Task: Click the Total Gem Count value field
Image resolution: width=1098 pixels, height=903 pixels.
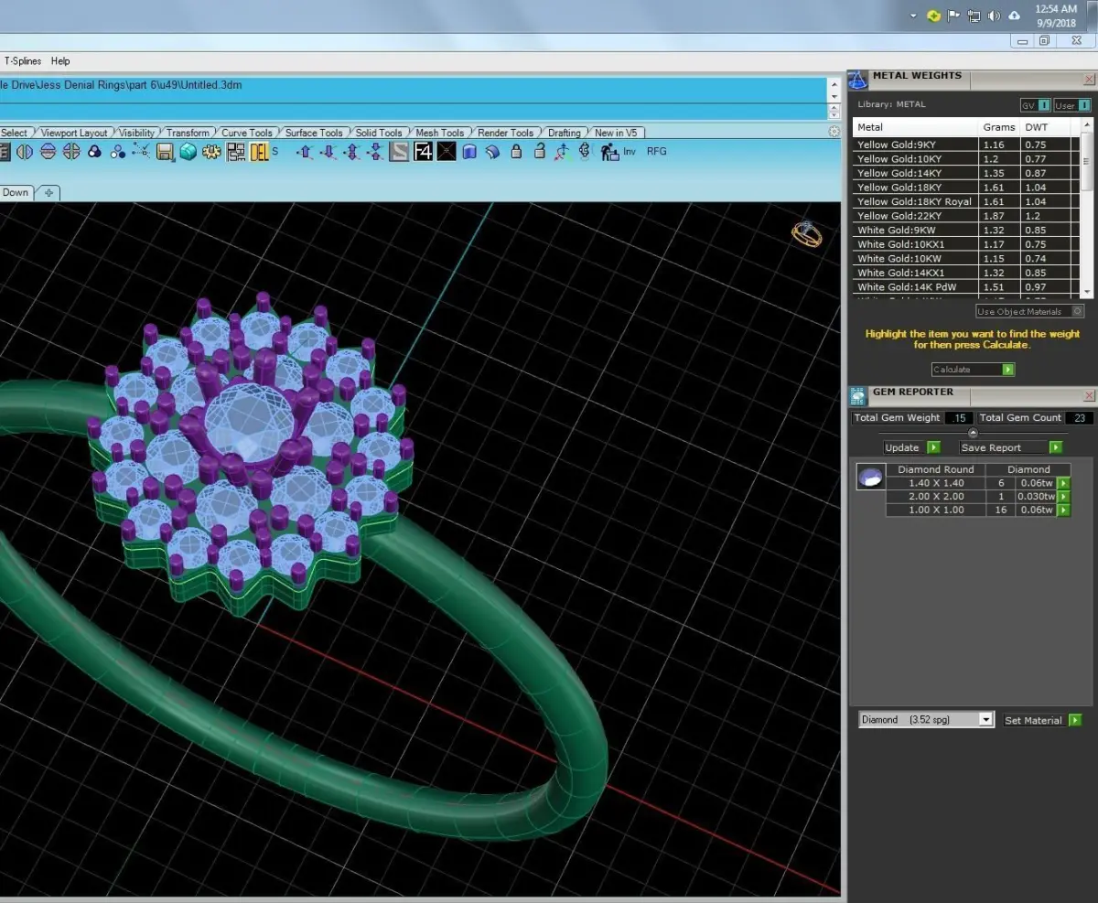Action: 1079,417
